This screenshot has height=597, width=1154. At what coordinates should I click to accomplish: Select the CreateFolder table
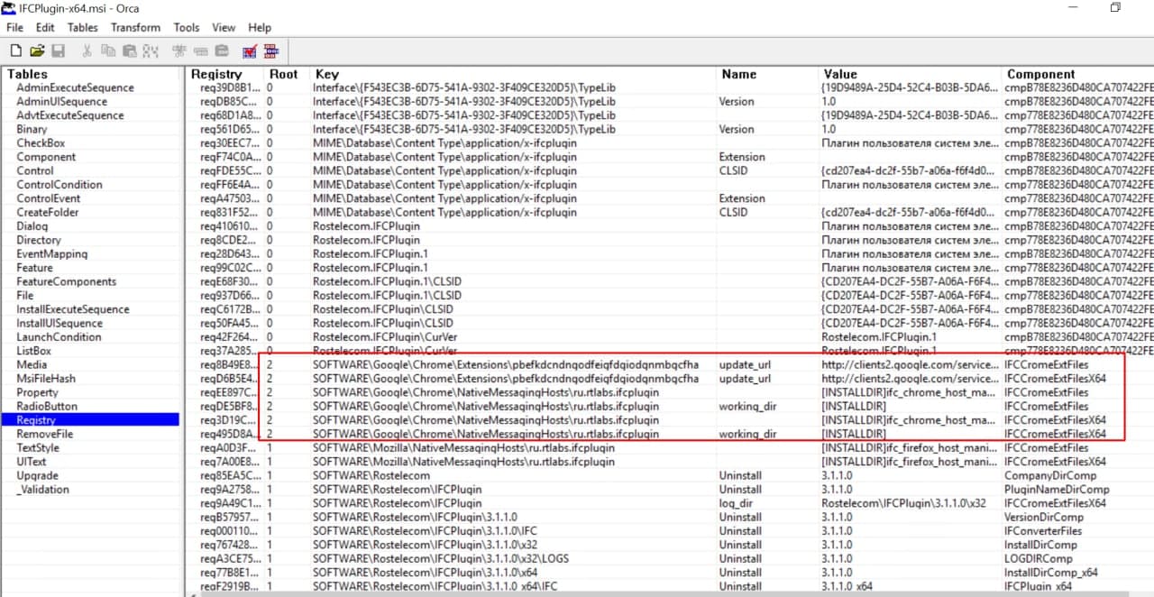[48, 212]
